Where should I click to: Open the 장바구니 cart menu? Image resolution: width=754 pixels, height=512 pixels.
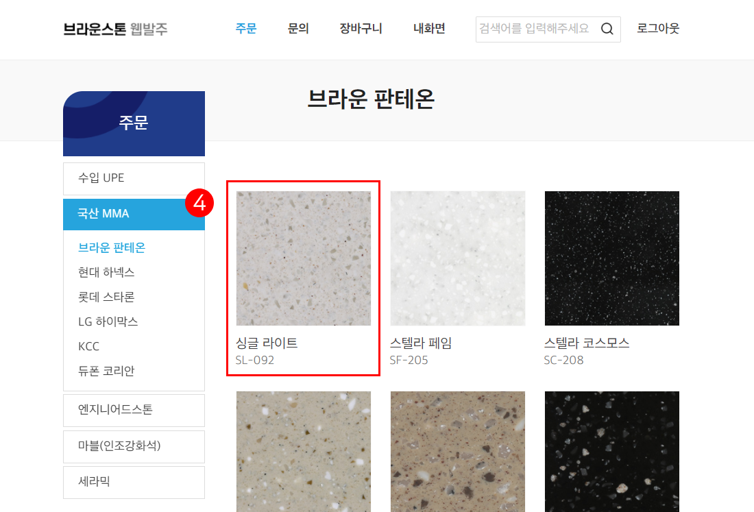pos(361,28)
